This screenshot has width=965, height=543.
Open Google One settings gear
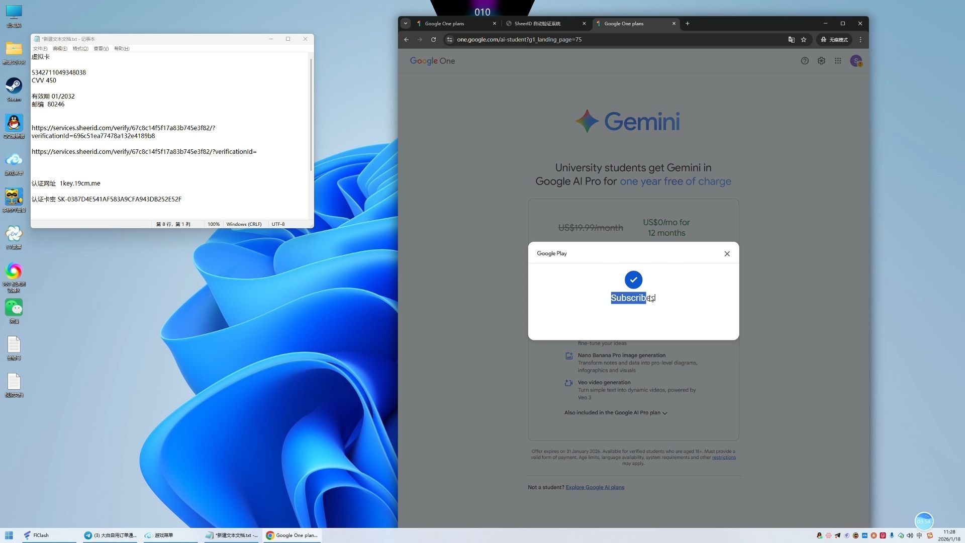point(821,61)
